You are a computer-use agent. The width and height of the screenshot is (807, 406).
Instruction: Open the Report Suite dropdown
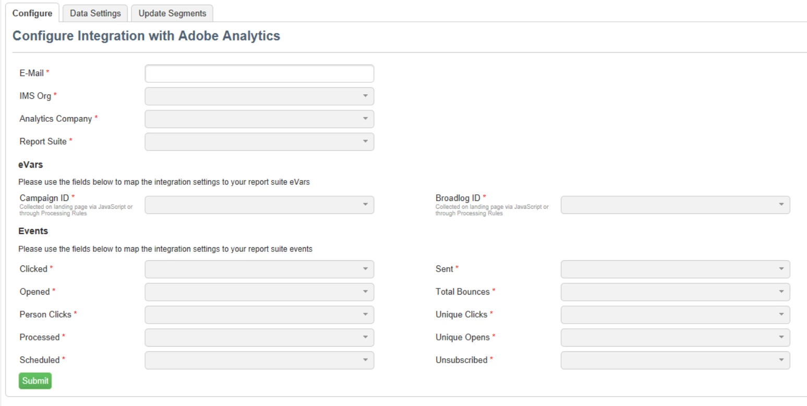259,142
